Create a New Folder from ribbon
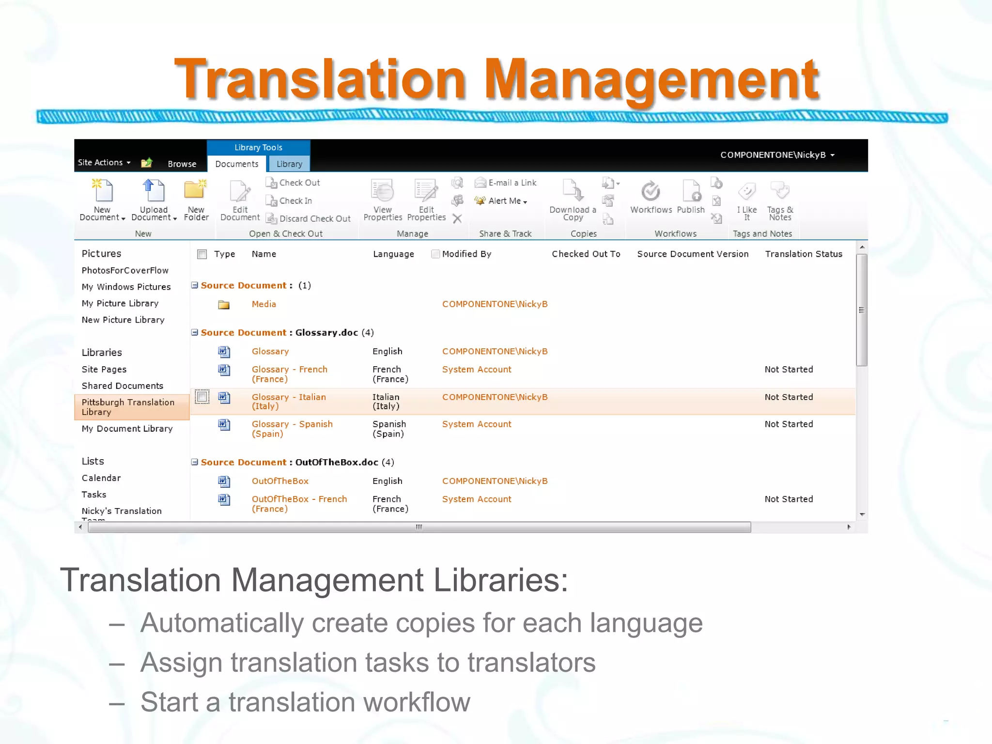Image resolution: width=992 pixels, height=744 pixels. pos(196,200)
